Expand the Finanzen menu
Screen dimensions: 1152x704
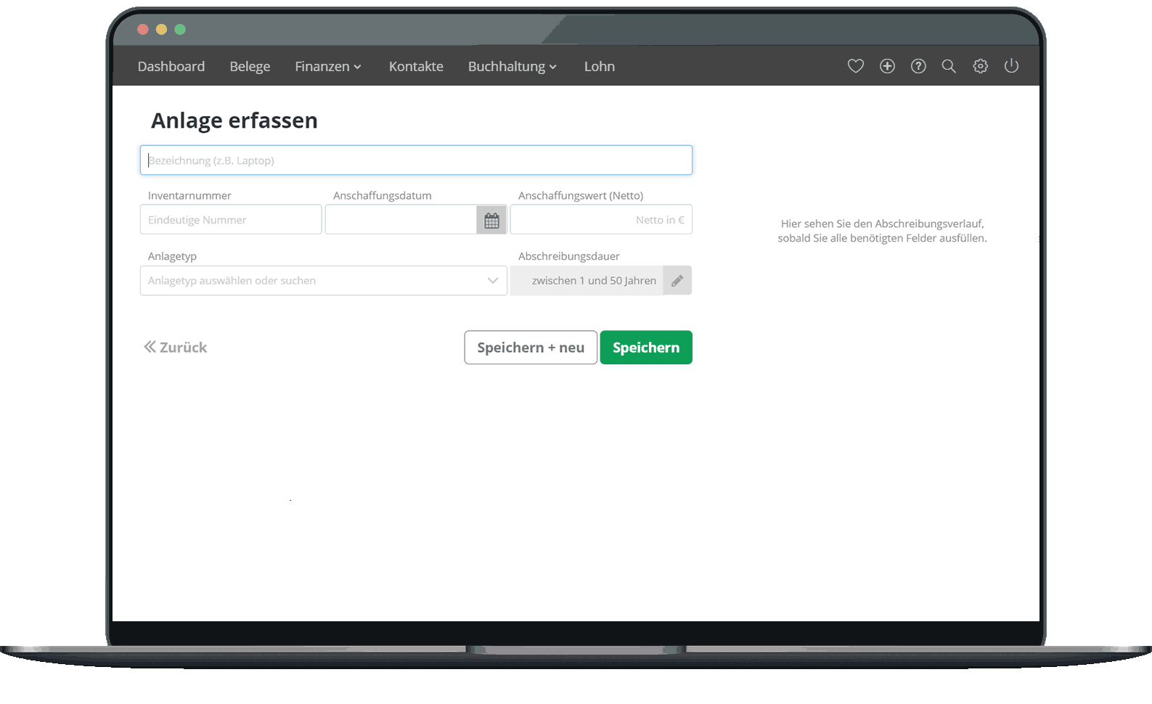(x=327, y=66)
